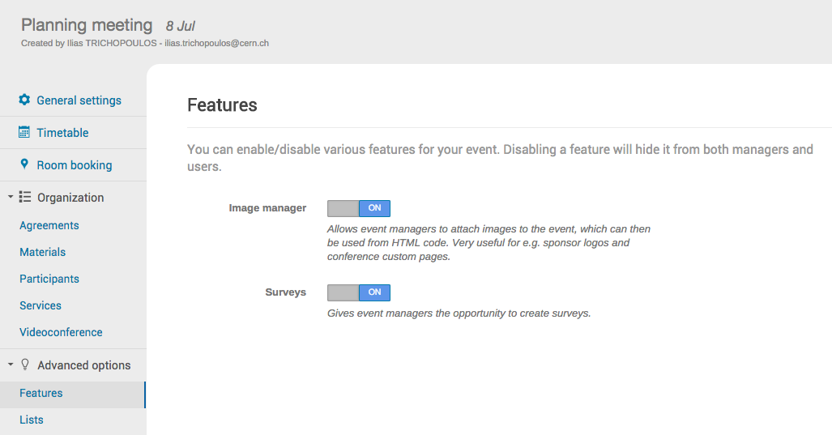Click the Surveys description text
Screen dimensions: 832x435
click(x=459, y=313)
